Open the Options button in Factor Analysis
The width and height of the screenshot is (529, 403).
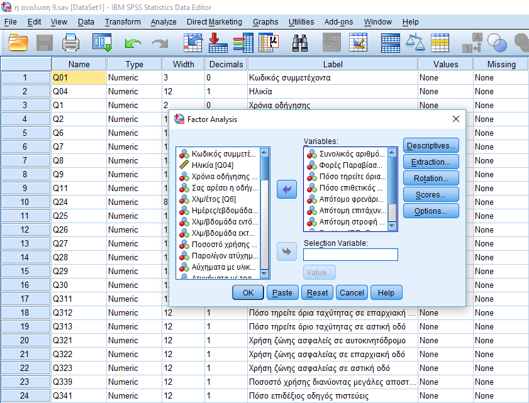pos(431,211)
